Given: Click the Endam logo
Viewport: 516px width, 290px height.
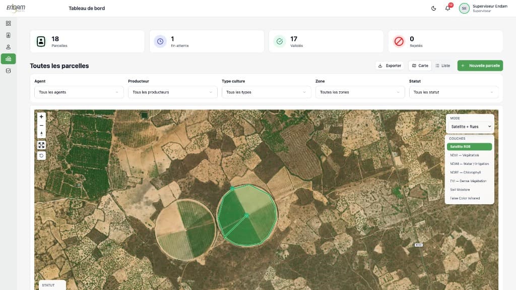Looking at the screenshot, I should 16,8.
